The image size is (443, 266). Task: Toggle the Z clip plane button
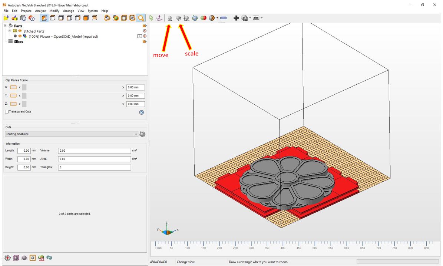click(13, 104)
